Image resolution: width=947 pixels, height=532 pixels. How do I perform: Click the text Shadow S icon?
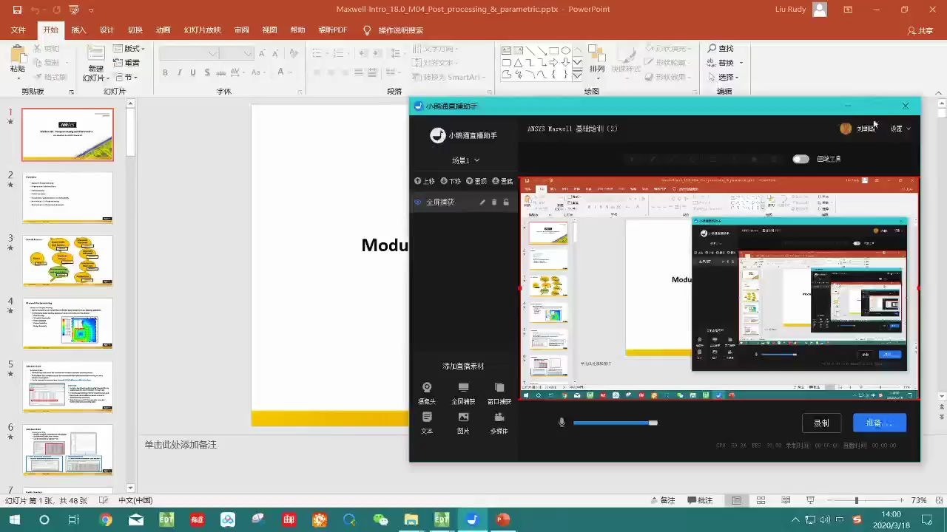207,72
